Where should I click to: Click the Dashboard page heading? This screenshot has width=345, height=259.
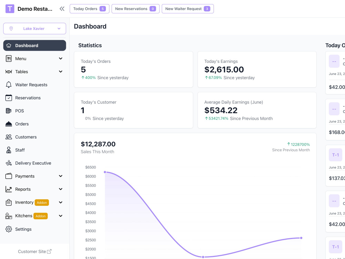tap(90, 27)
